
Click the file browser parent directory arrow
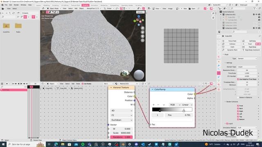pos(10,13)
